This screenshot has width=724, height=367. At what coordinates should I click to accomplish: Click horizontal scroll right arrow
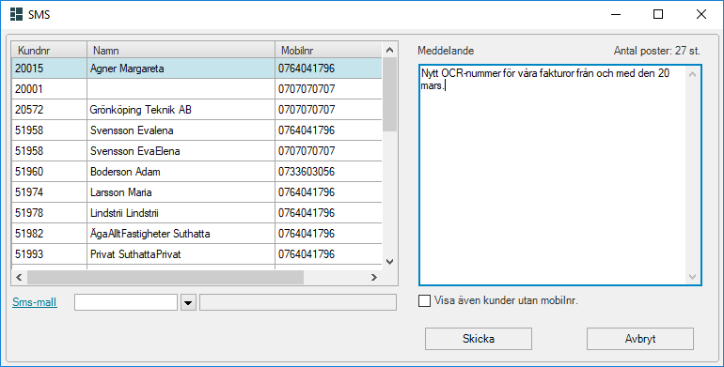click(374, 277)
